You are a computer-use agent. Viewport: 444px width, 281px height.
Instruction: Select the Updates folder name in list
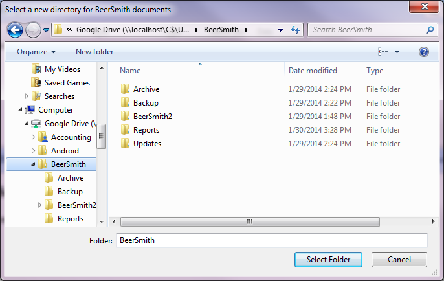click(148, 144)
